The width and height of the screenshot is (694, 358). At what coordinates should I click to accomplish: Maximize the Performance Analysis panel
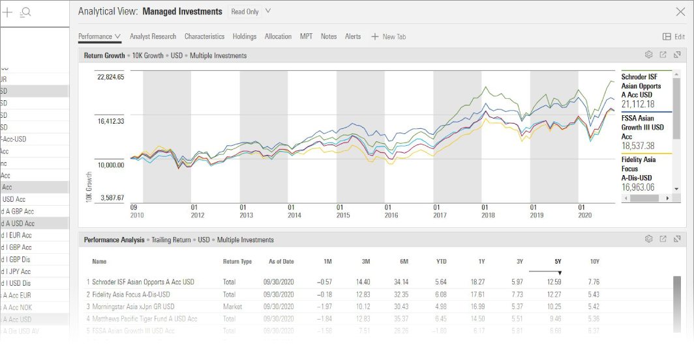tap(677, 240)
